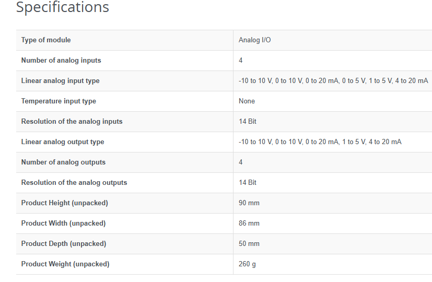
Task: Click the linear analog output type value text
Action: pos(320,142)
